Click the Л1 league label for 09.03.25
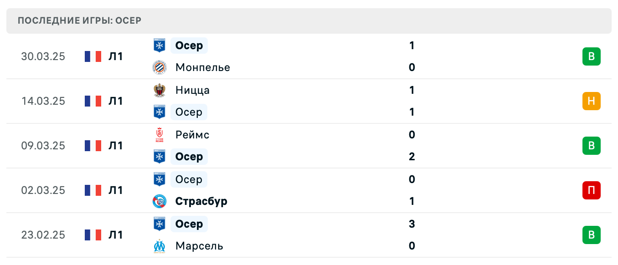 tap(116, 146)
